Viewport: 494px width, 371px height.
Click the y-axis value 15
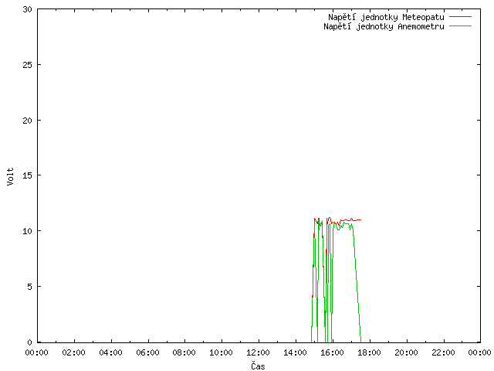click(x=28, y=175)
